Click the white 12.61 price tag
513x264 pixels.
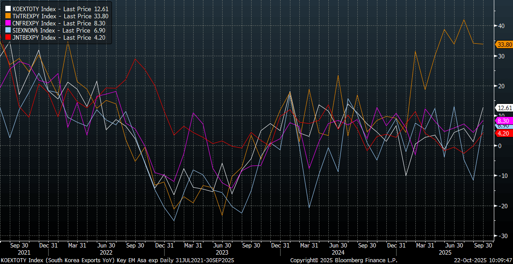[505, 108]
